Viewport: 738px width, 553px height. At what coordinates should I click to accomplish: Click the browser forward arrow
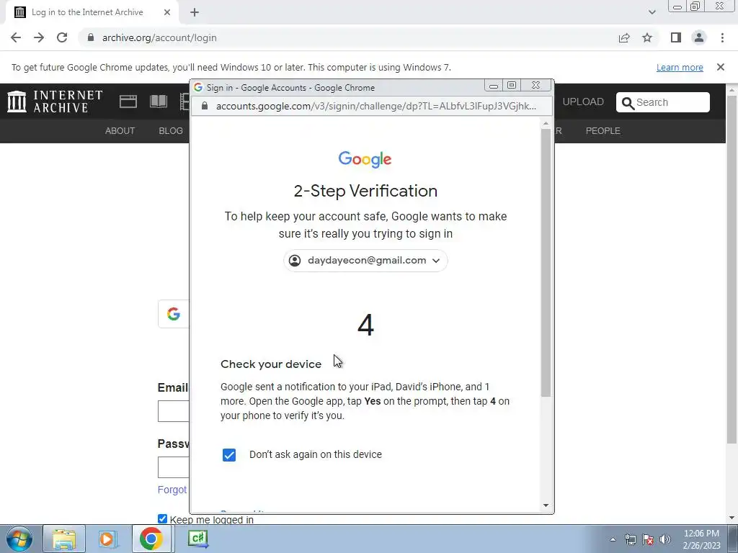[39, 37]
